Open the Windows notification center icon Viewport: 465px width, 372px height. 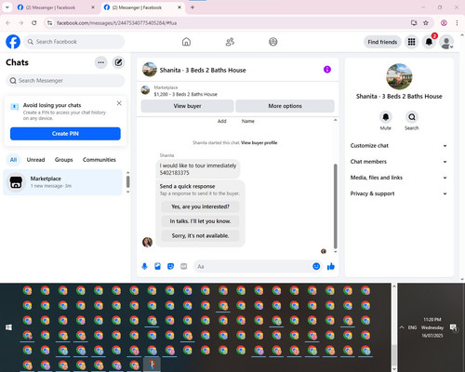click(x=454, y=327)
